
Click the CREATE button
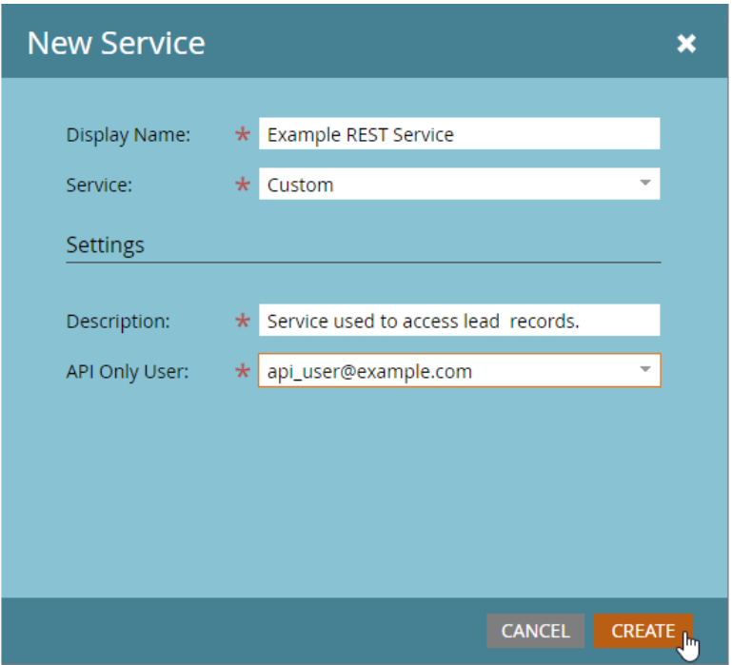point(643,631)
